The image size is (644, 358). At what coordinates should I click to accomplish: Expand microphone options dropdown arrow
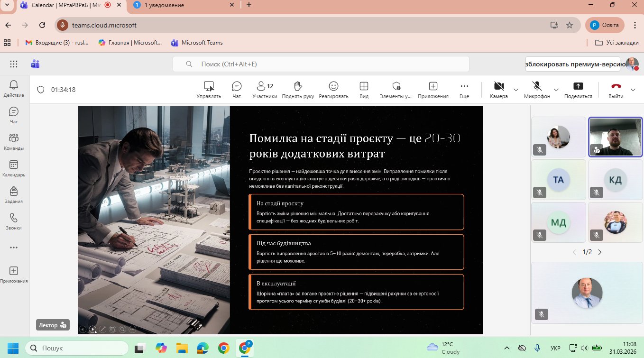tap(556, 90)
